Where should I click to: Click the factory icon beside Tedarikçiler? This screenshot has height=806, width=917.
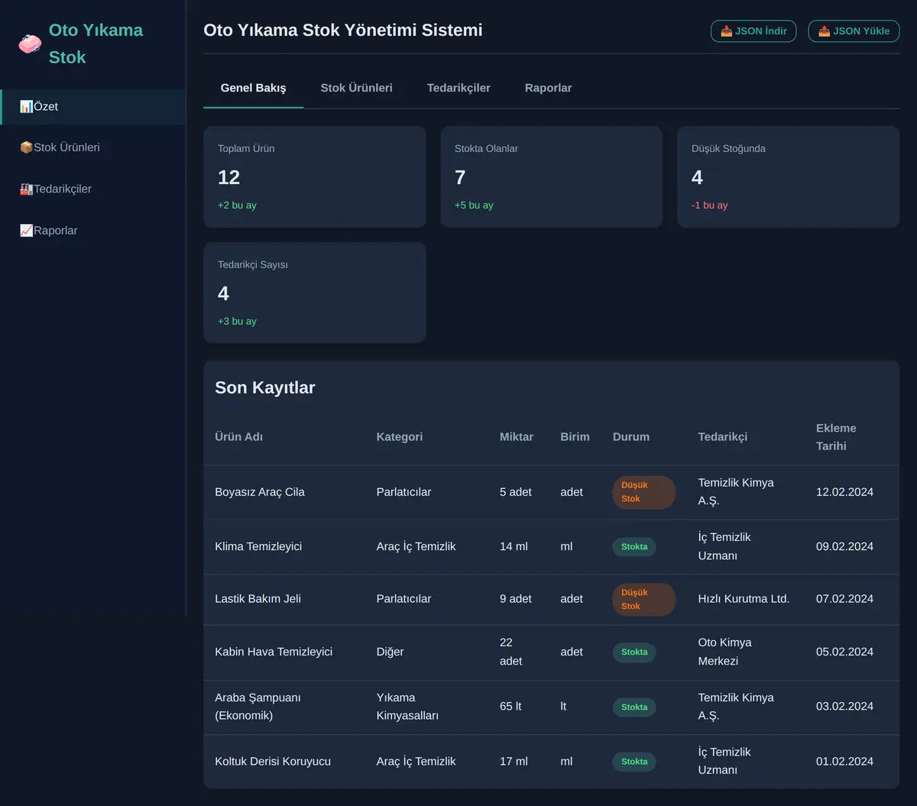point(26,189)
